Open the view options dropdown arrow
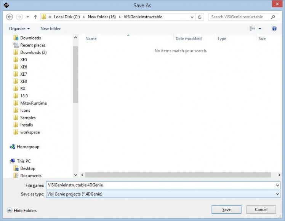Screen dimensions: 285x221 pos(260,29)
